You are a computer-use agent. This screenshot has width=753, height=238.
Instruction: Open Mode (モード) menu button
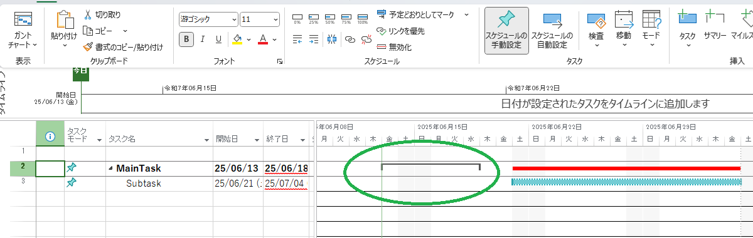pos(651,29)
